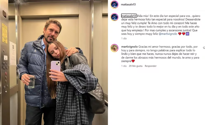The image size is (205, 125).
Task: View the 29 Me gusta likes list
Action: coord(136,66)
